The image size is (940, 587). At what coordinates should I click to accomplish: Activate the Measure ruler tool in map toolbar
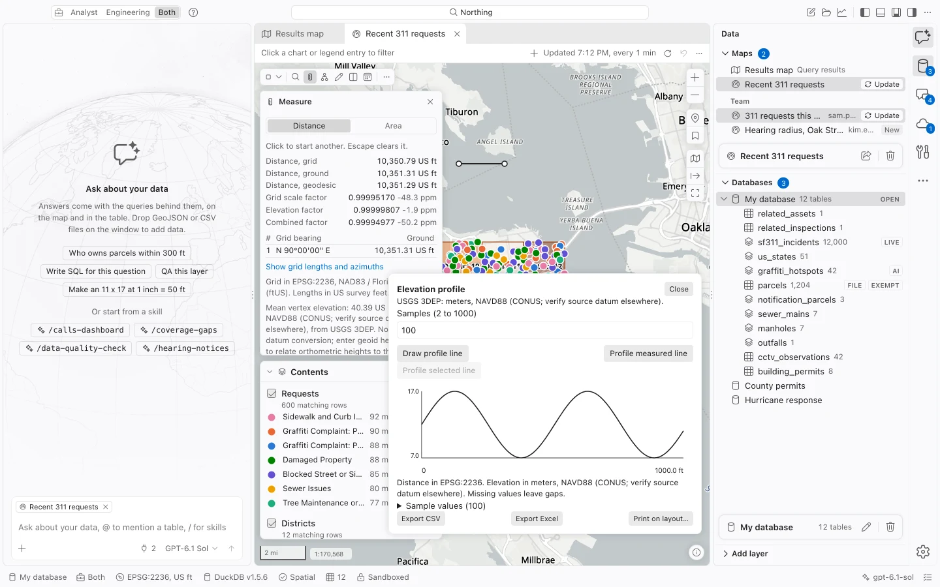310,77
